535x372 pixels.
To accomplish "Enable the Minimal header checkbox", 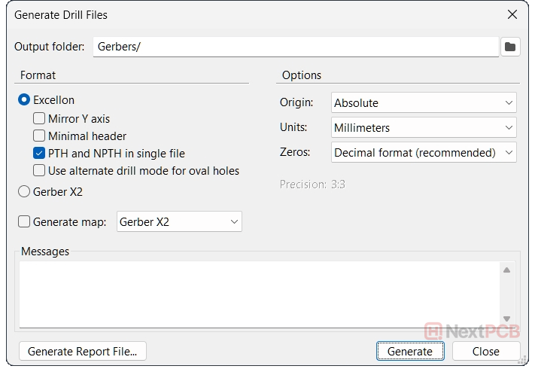I will click(x=40, y=136).
